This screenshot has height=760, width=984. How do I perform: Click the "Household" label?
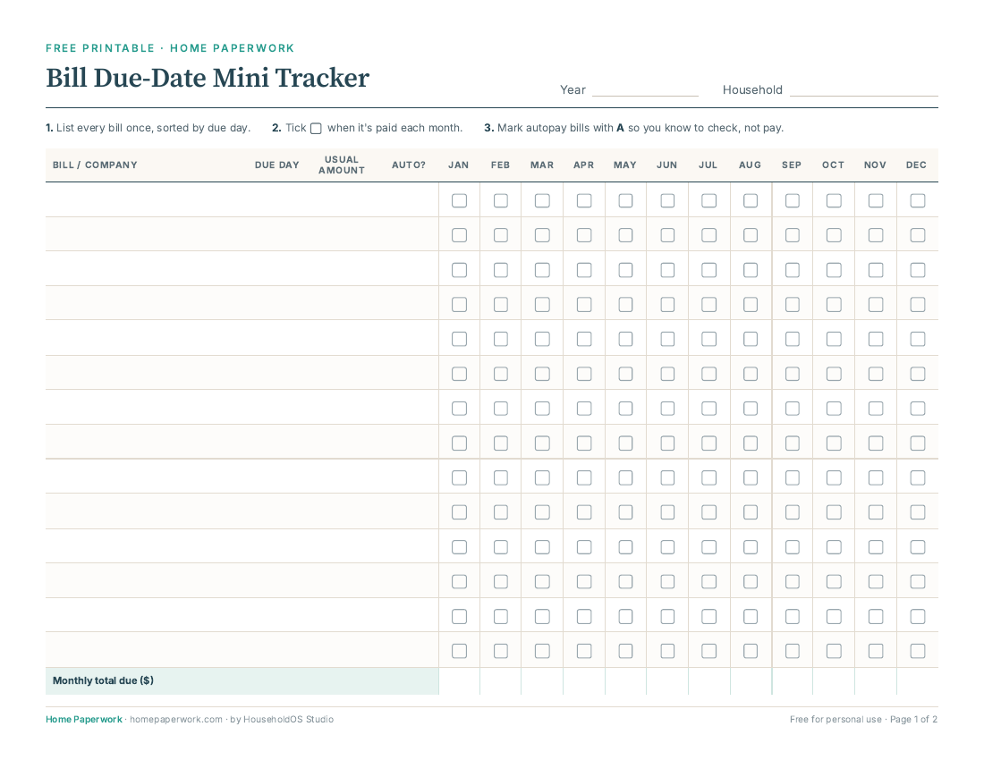tap(752, 89)
